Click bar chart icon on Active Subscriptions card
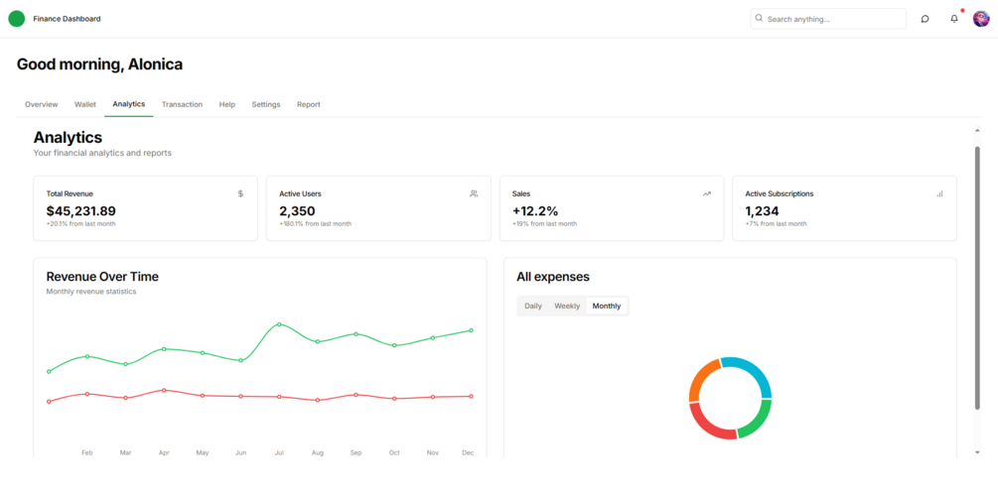The width and height of the screenshot is (998, 498). point(939,193)
